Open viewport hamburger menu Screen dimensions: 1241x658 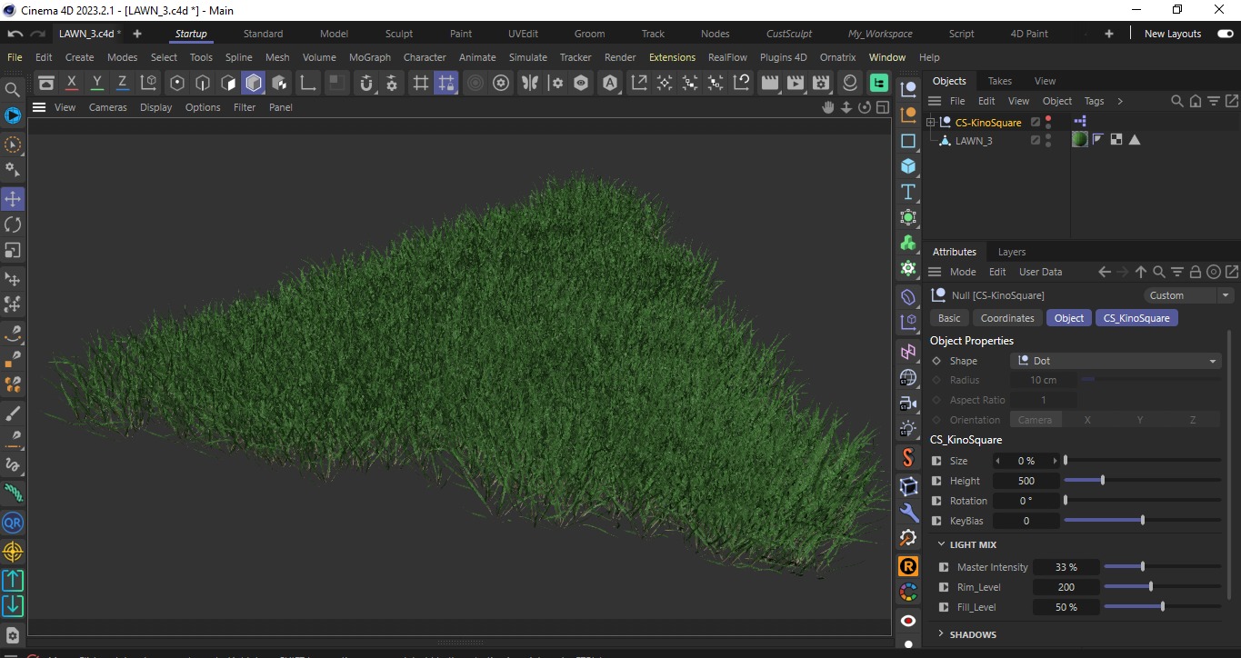(39, 107)
